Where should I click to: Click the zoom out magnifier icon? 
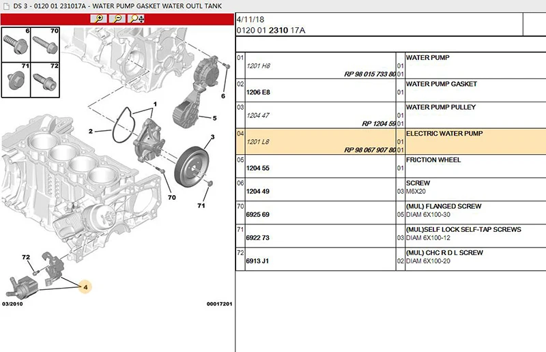(x=117, y=18)
